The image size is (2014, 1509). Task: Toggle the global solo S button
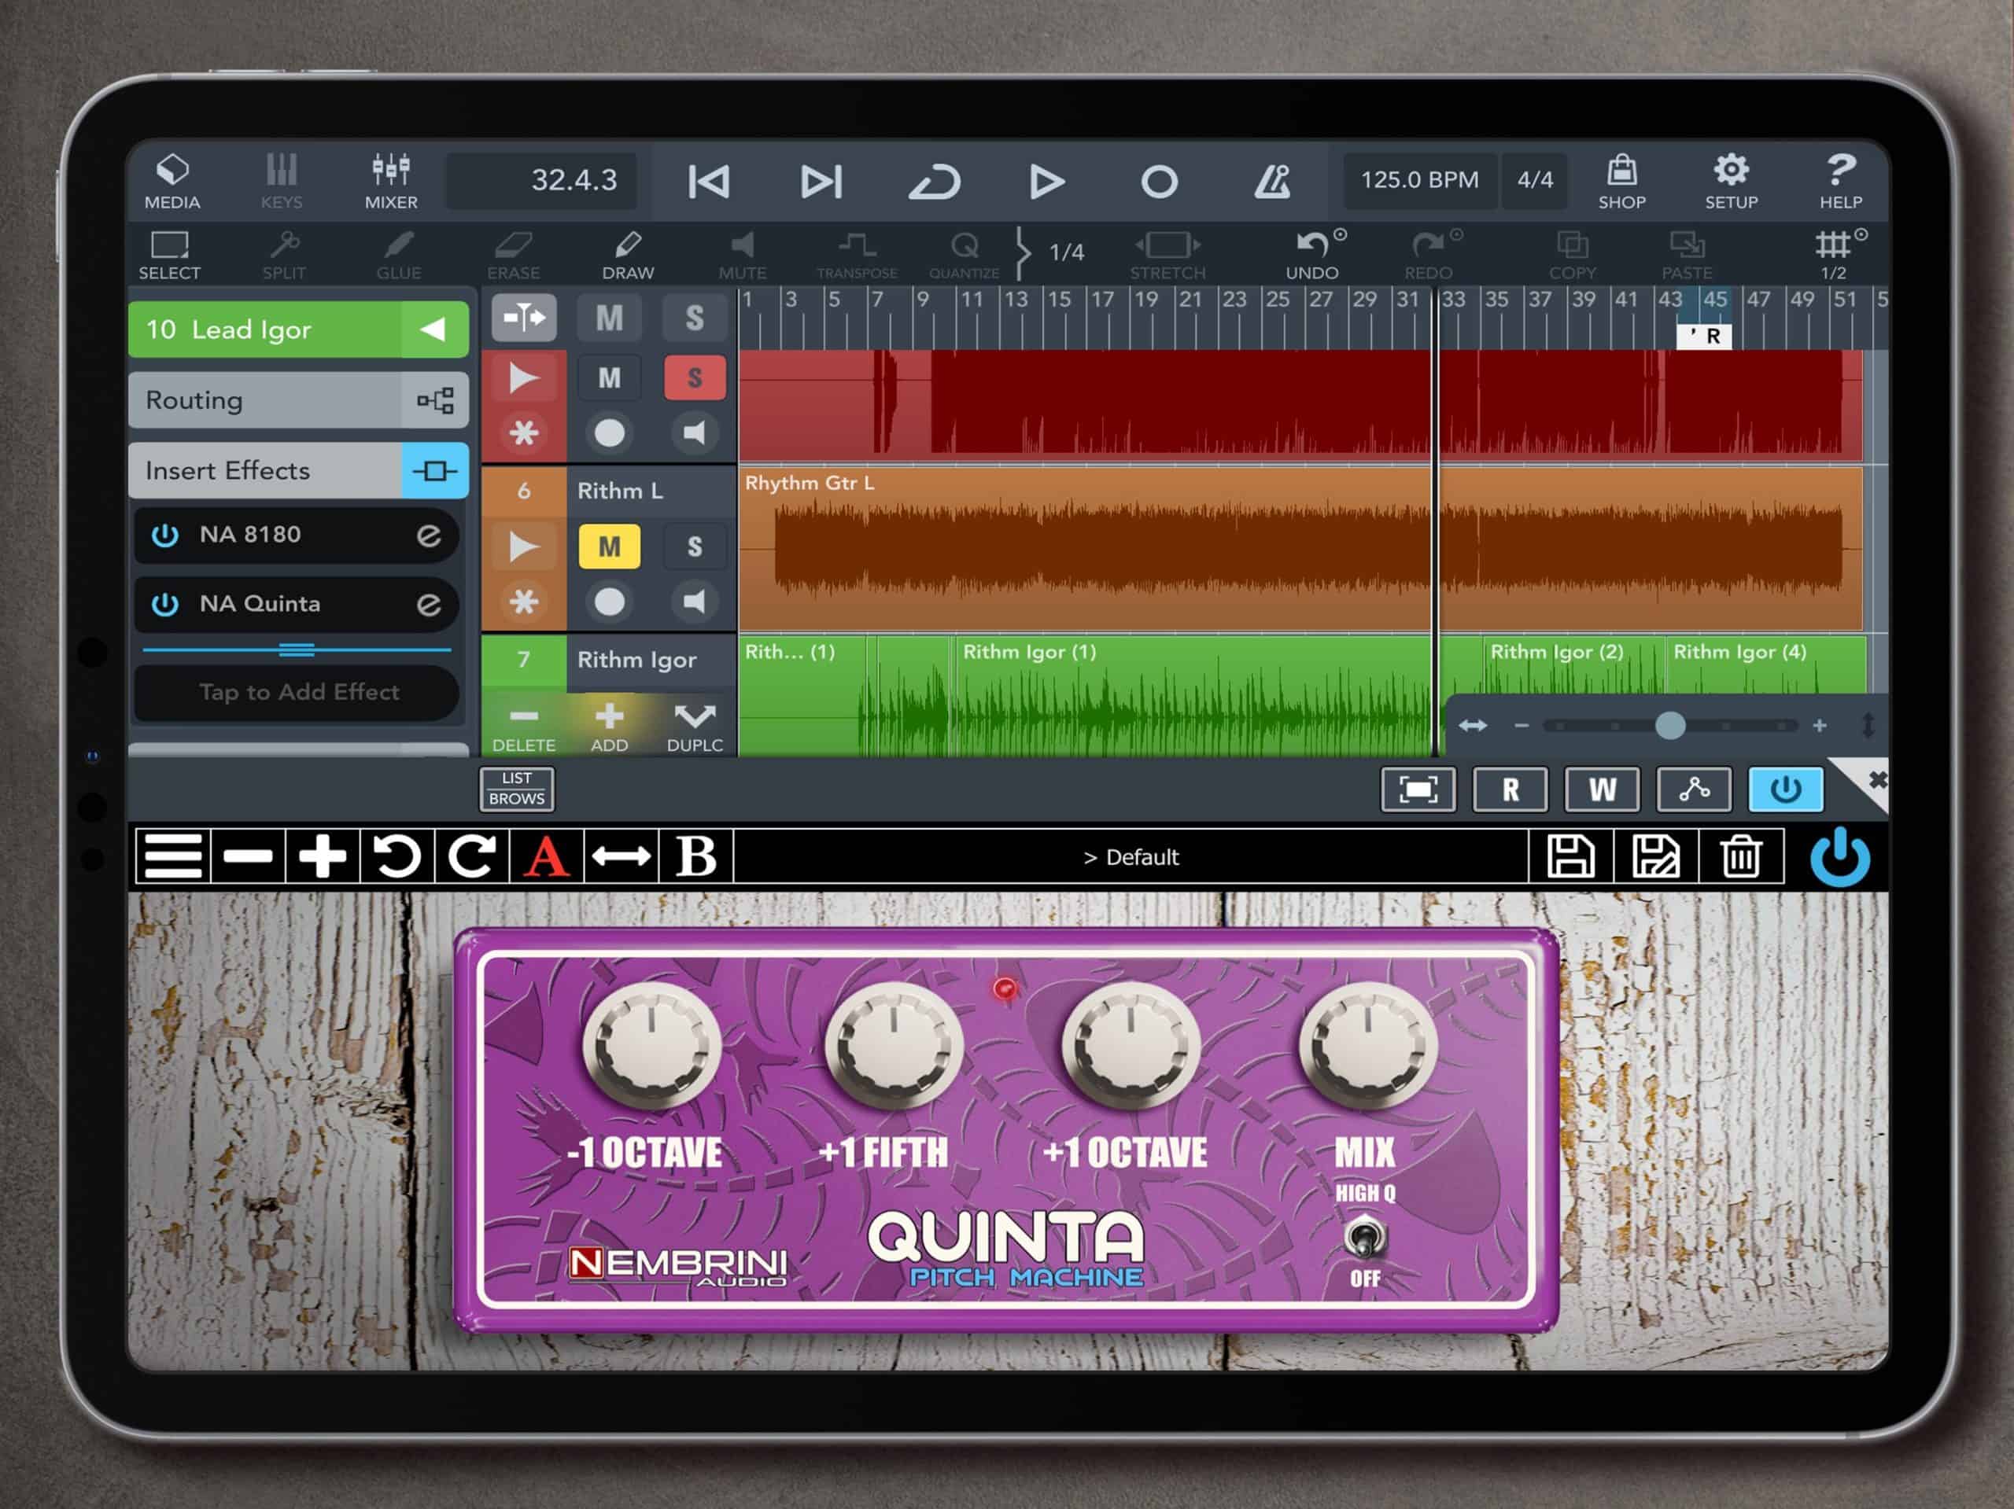(695, 318)
